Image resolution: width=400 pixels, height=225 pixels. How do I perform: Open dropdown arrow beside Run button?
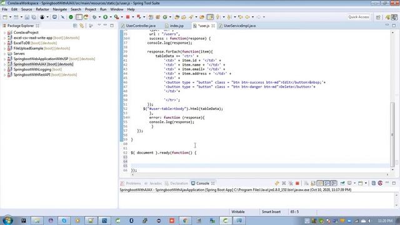[111, 17]
